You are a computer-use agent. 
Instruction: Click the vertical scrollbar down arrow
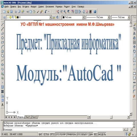pos(131,114)
